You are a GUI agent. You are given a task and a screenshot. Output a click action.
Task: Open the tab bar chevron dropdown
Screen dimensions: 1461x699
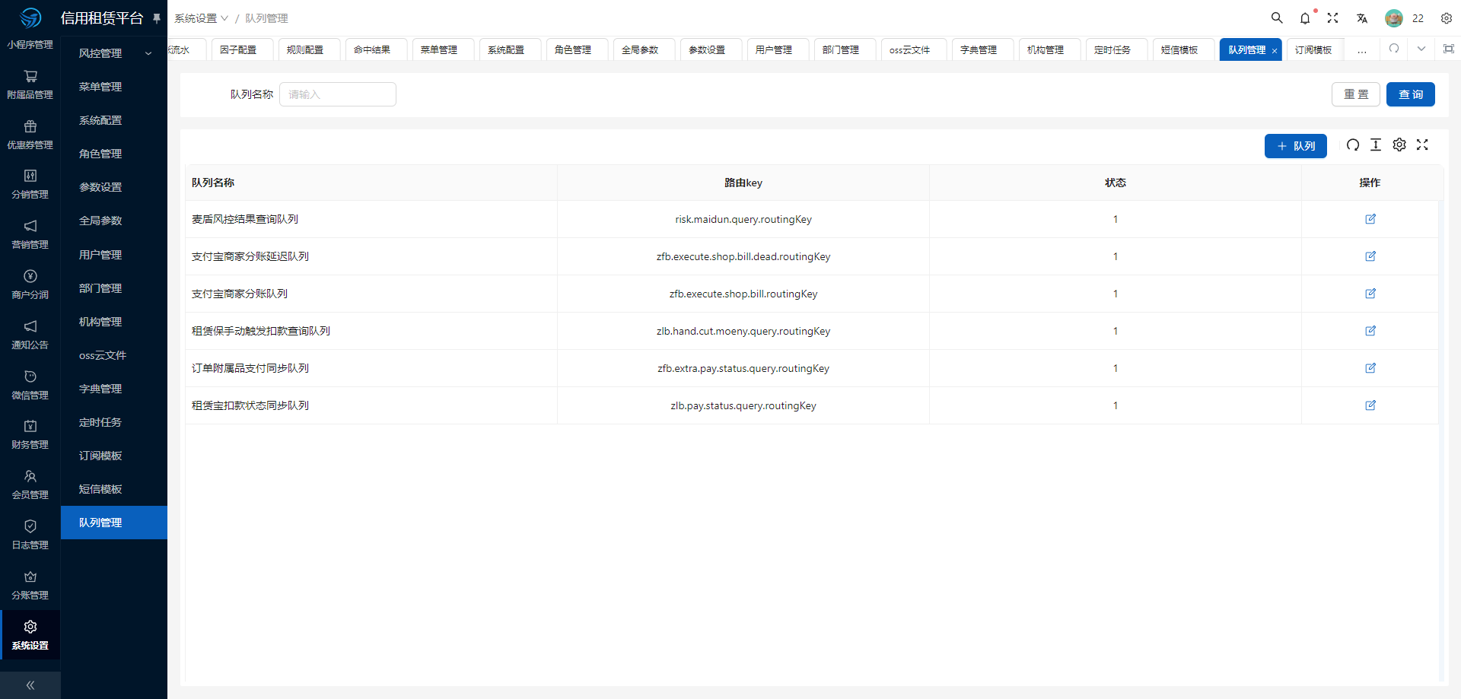[x=1421, y=49]
